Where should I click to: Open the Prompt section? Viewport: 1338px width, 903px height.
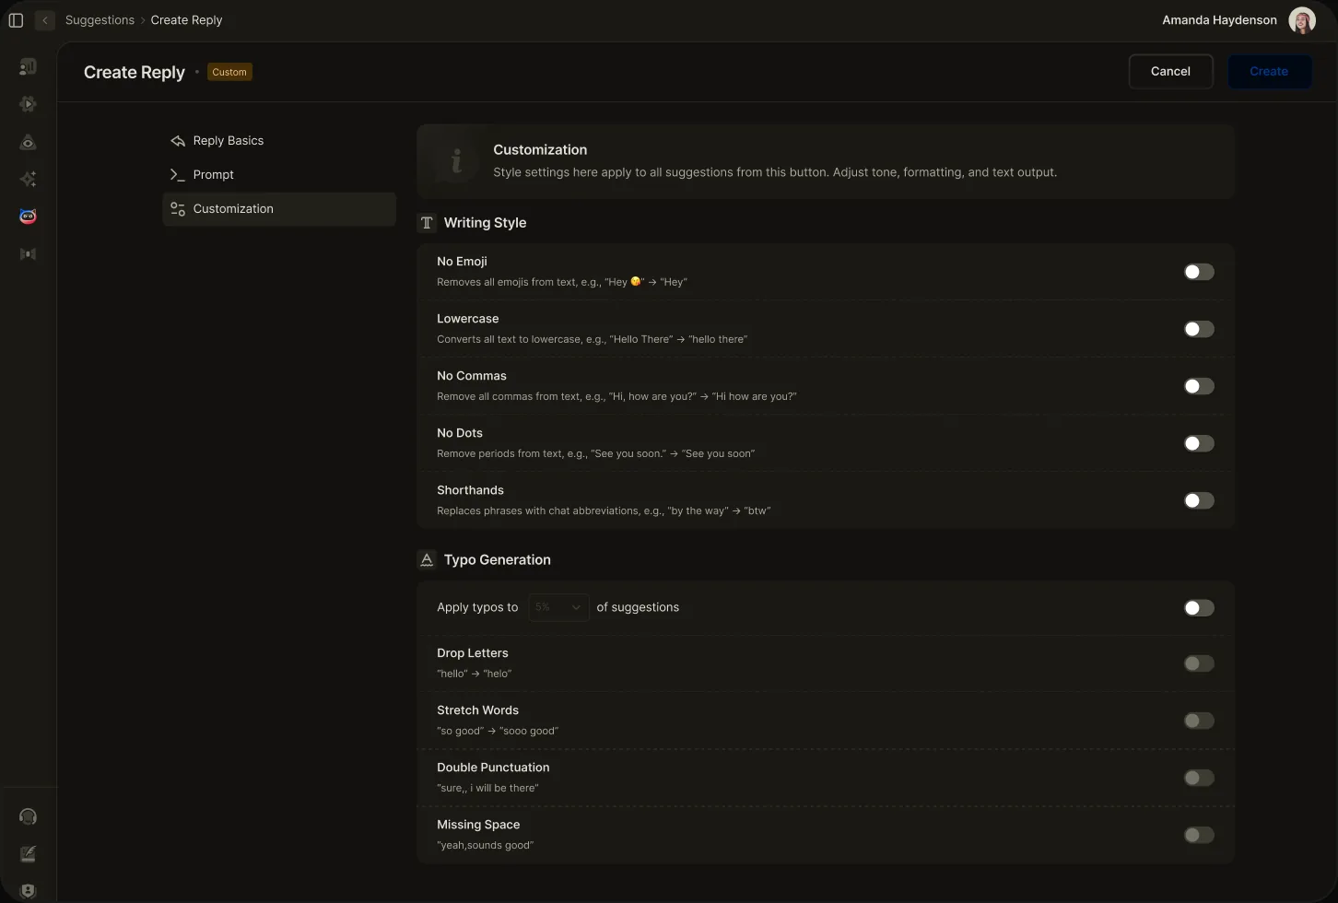click(279, 175)
